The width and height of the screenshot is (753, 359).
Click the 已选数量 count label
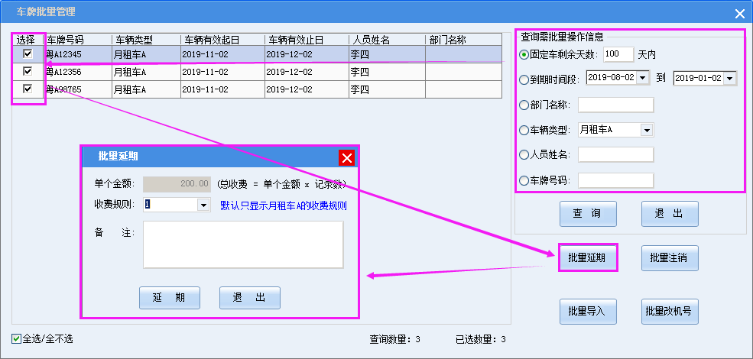[480, 339]
